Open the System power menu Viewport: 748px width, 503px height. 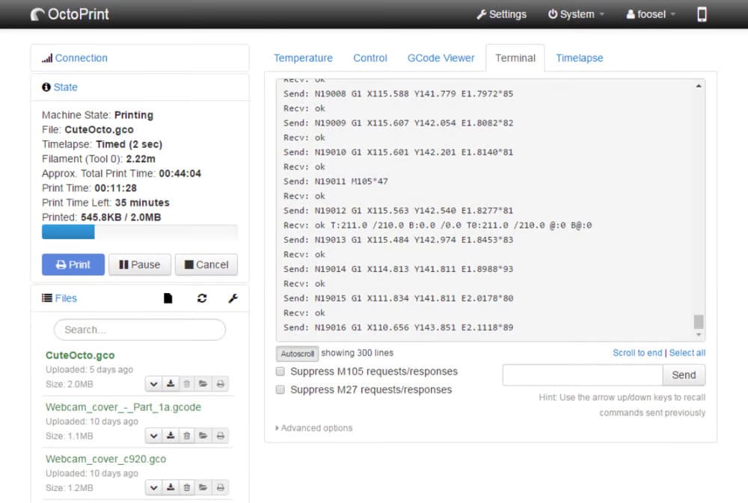click(x=576, y=14)
